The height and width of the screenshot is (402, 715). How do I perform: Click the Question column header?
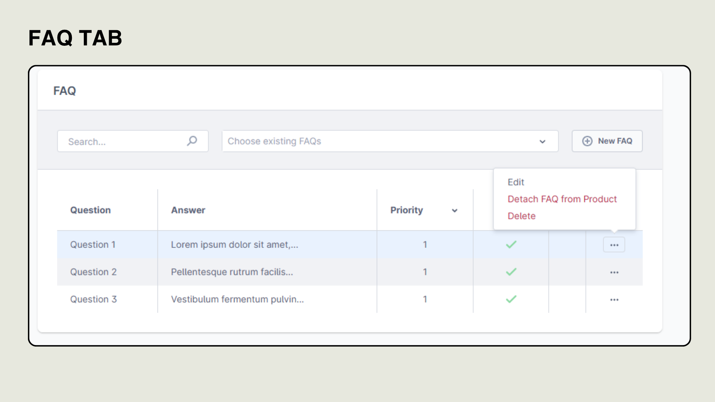[x=90, y=210]
